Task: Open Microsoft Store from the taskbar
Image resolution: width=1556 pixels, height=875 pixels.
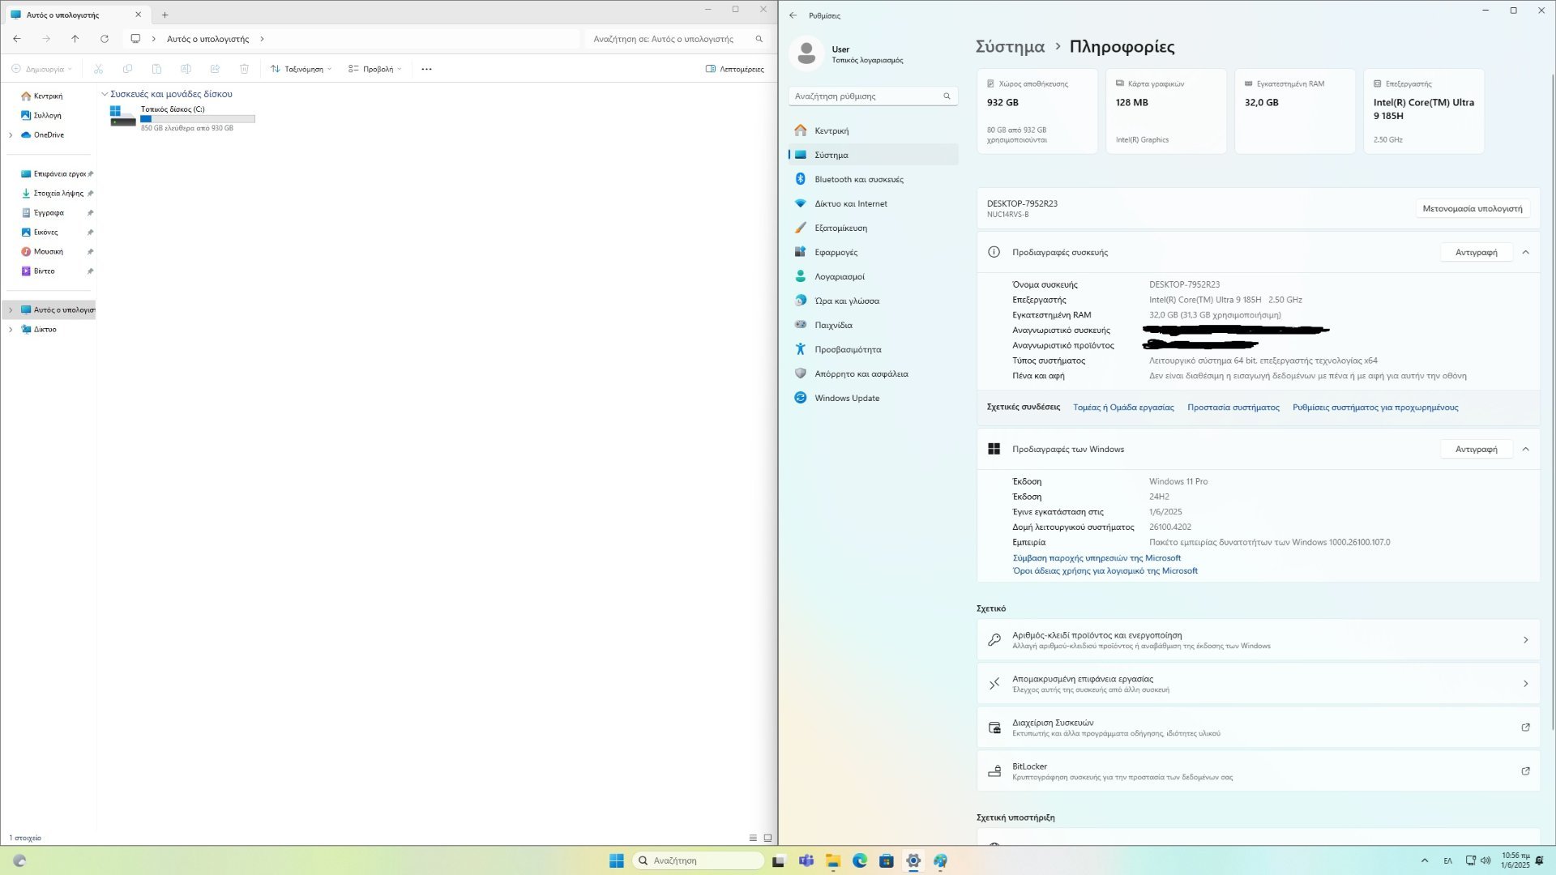Action: tap(887, 860)
